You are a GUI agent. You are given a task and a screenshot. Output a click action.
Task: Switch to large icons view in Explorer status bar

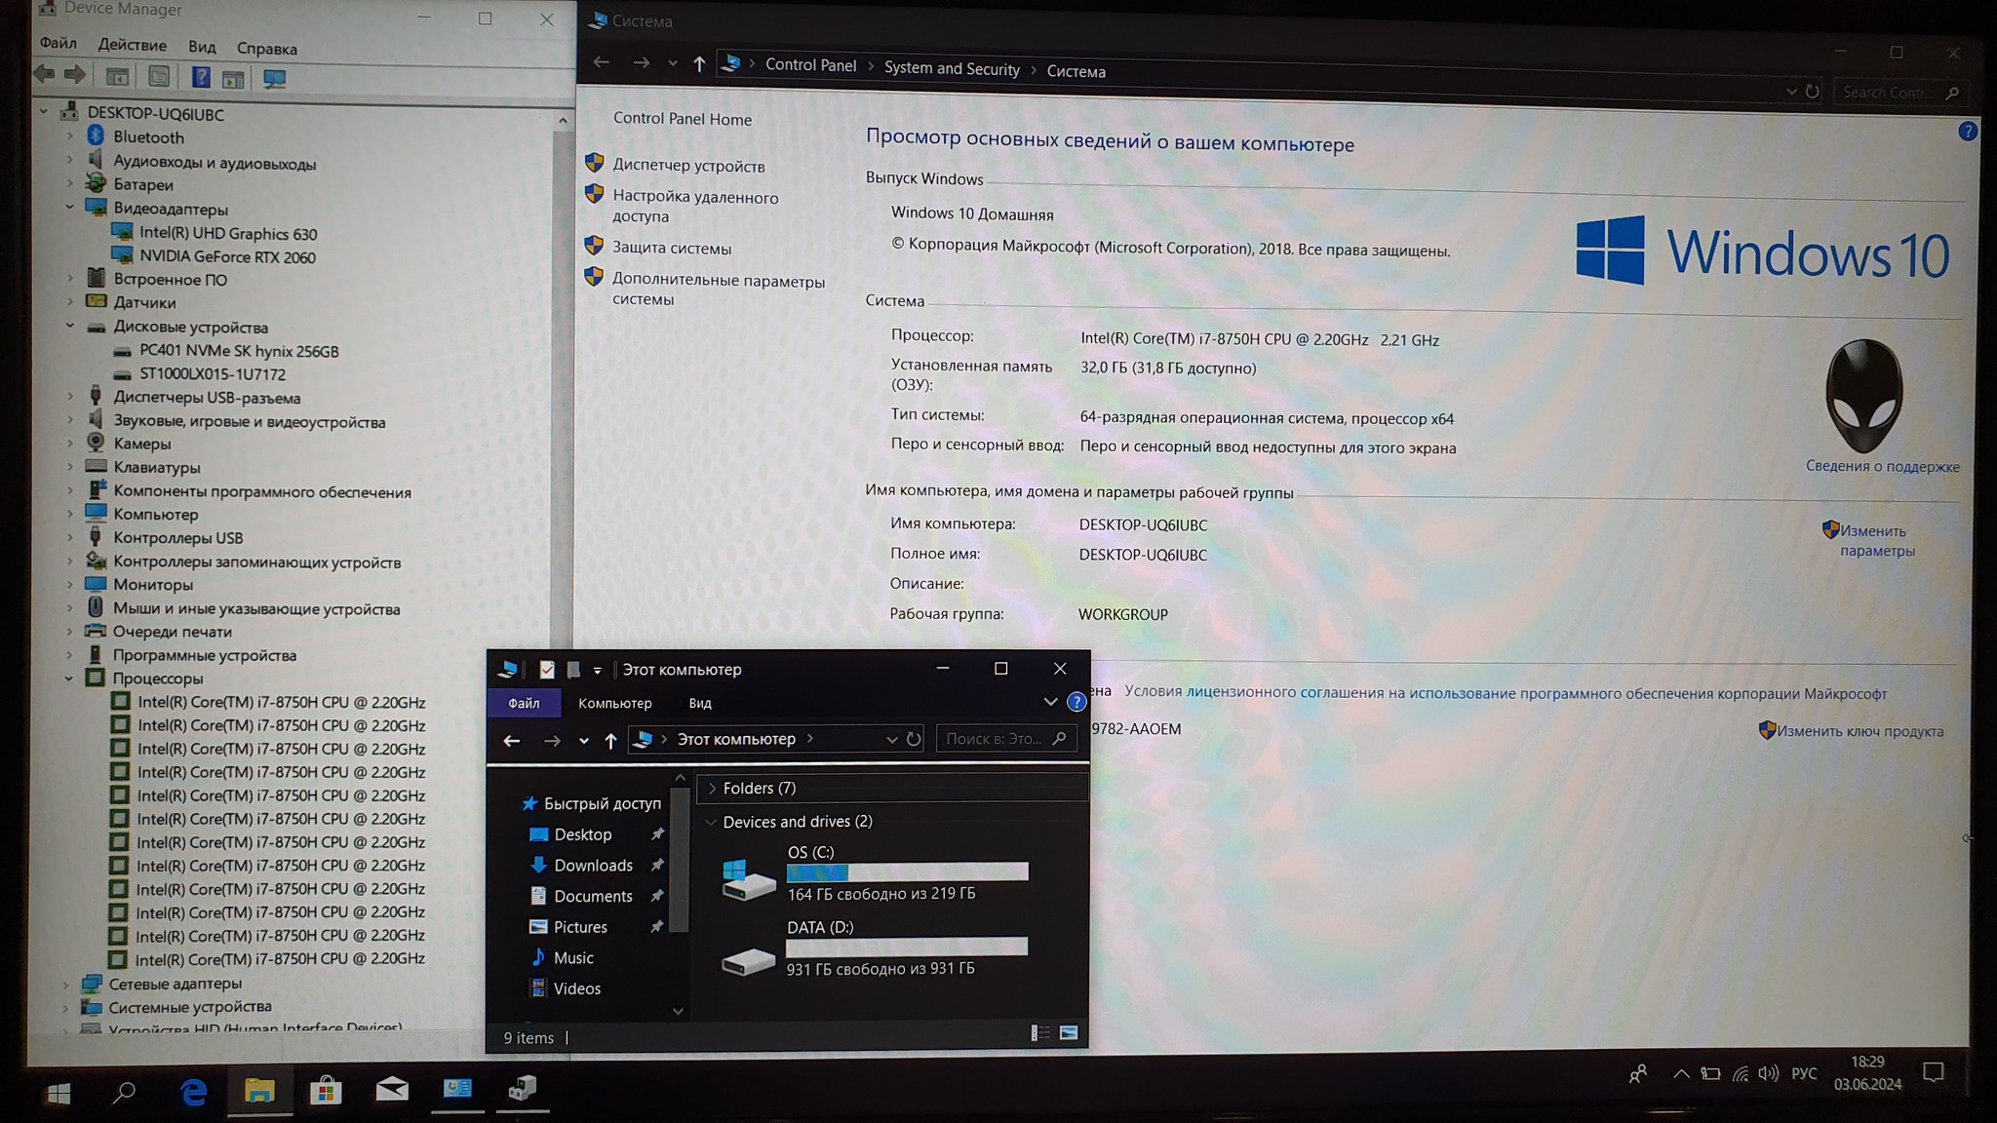coord(1069,1033)
